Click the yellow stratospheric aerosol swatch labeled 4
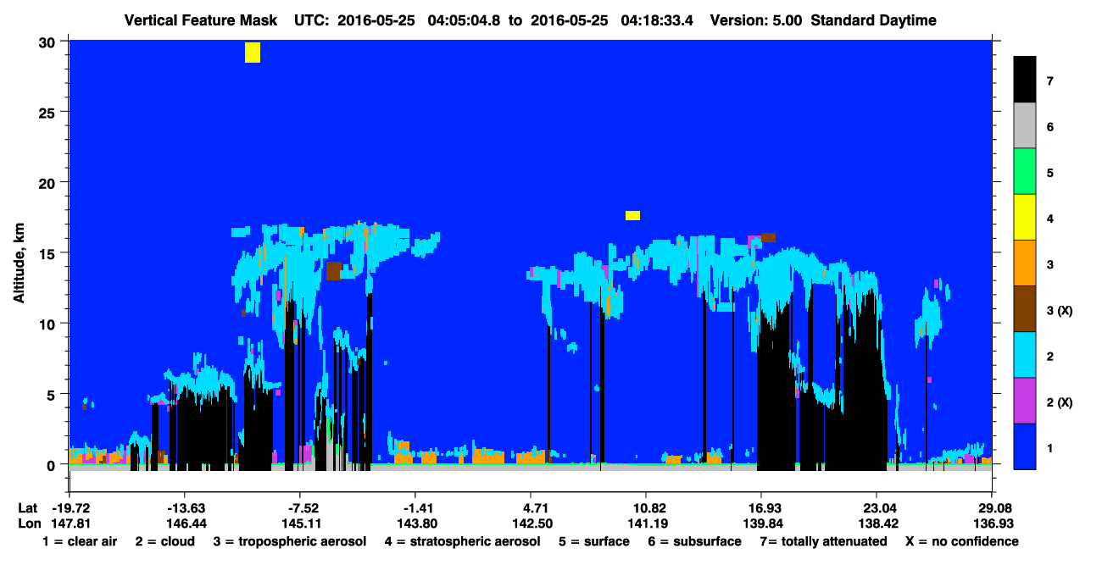The height and width of the screenshot is (565, 1102). click(x=1025, y=218)
